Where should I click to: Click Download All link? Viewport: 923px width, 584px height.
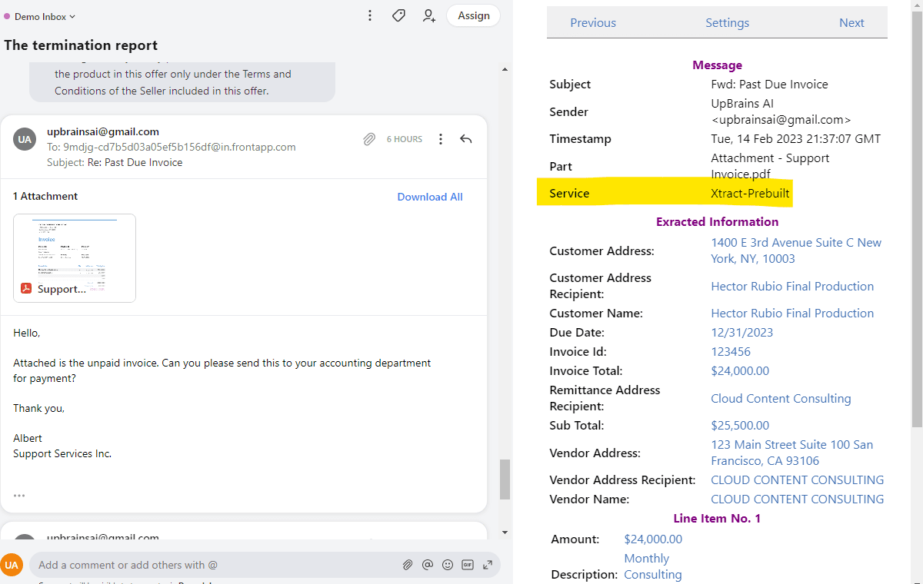430,197
